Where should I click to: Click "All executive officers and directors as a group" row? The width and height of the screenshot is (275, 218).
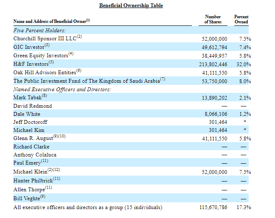(88, 207)
